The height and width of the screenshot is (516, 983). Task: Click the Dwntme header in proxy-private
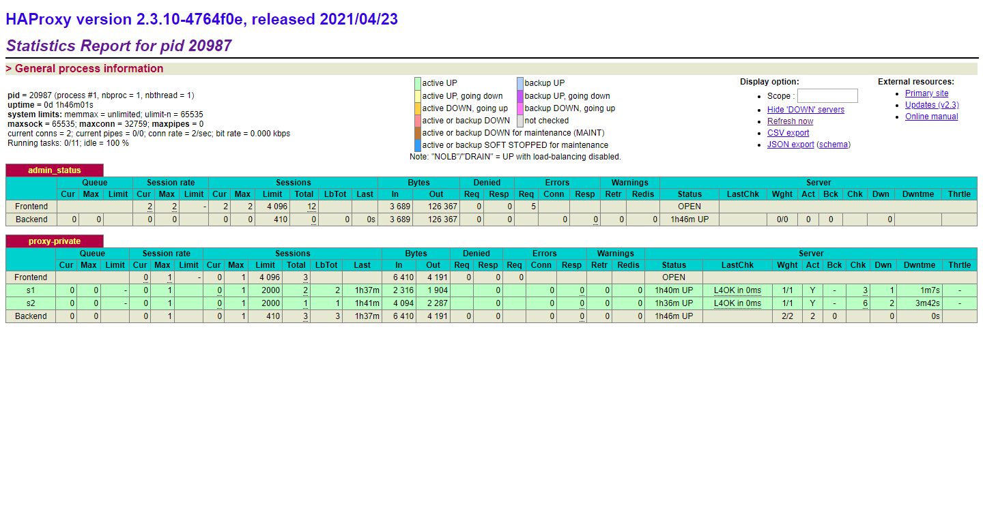920,265
